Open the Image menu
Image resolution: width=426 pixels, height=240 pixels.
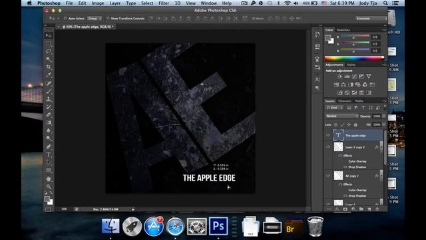tap(98, 3)
